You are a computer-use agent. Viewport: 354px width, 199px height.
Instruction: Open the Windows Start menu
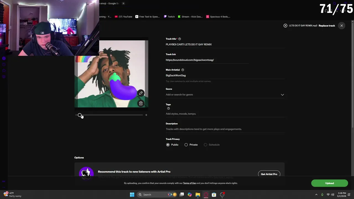(132, 195)
